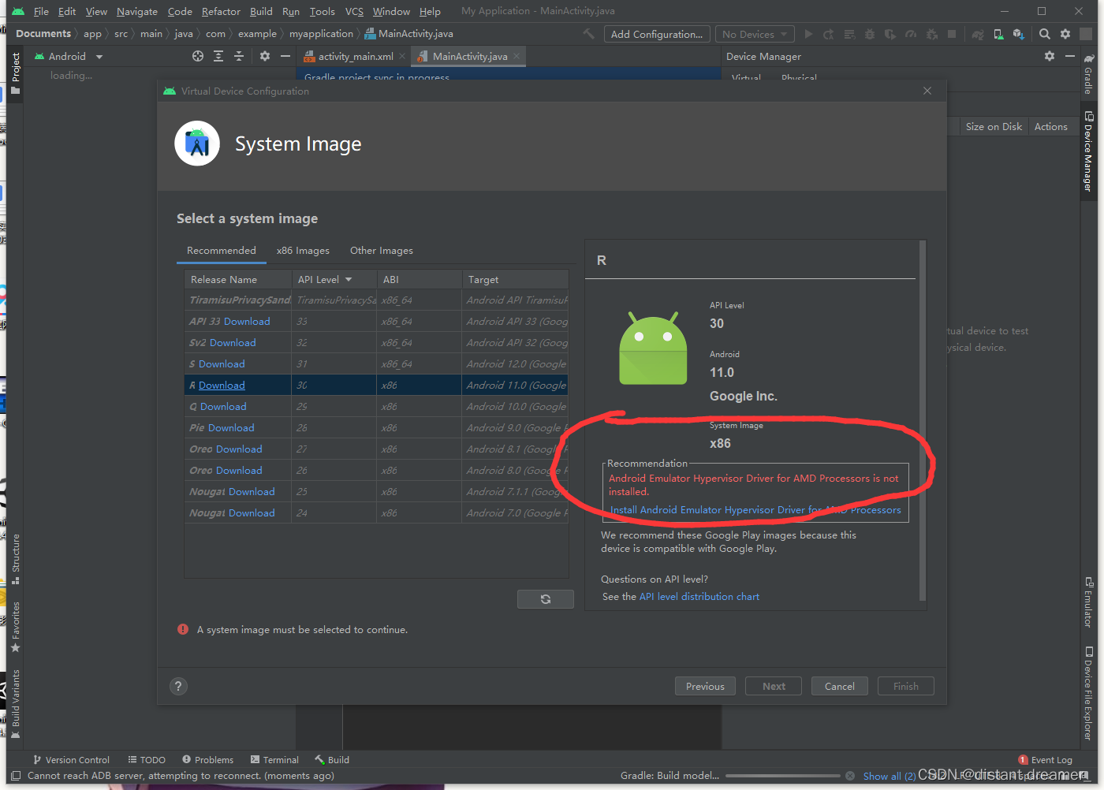The image size is (1104, 790).
Task: Click scrollbar of the image details pane
Action: pos(923,422)
